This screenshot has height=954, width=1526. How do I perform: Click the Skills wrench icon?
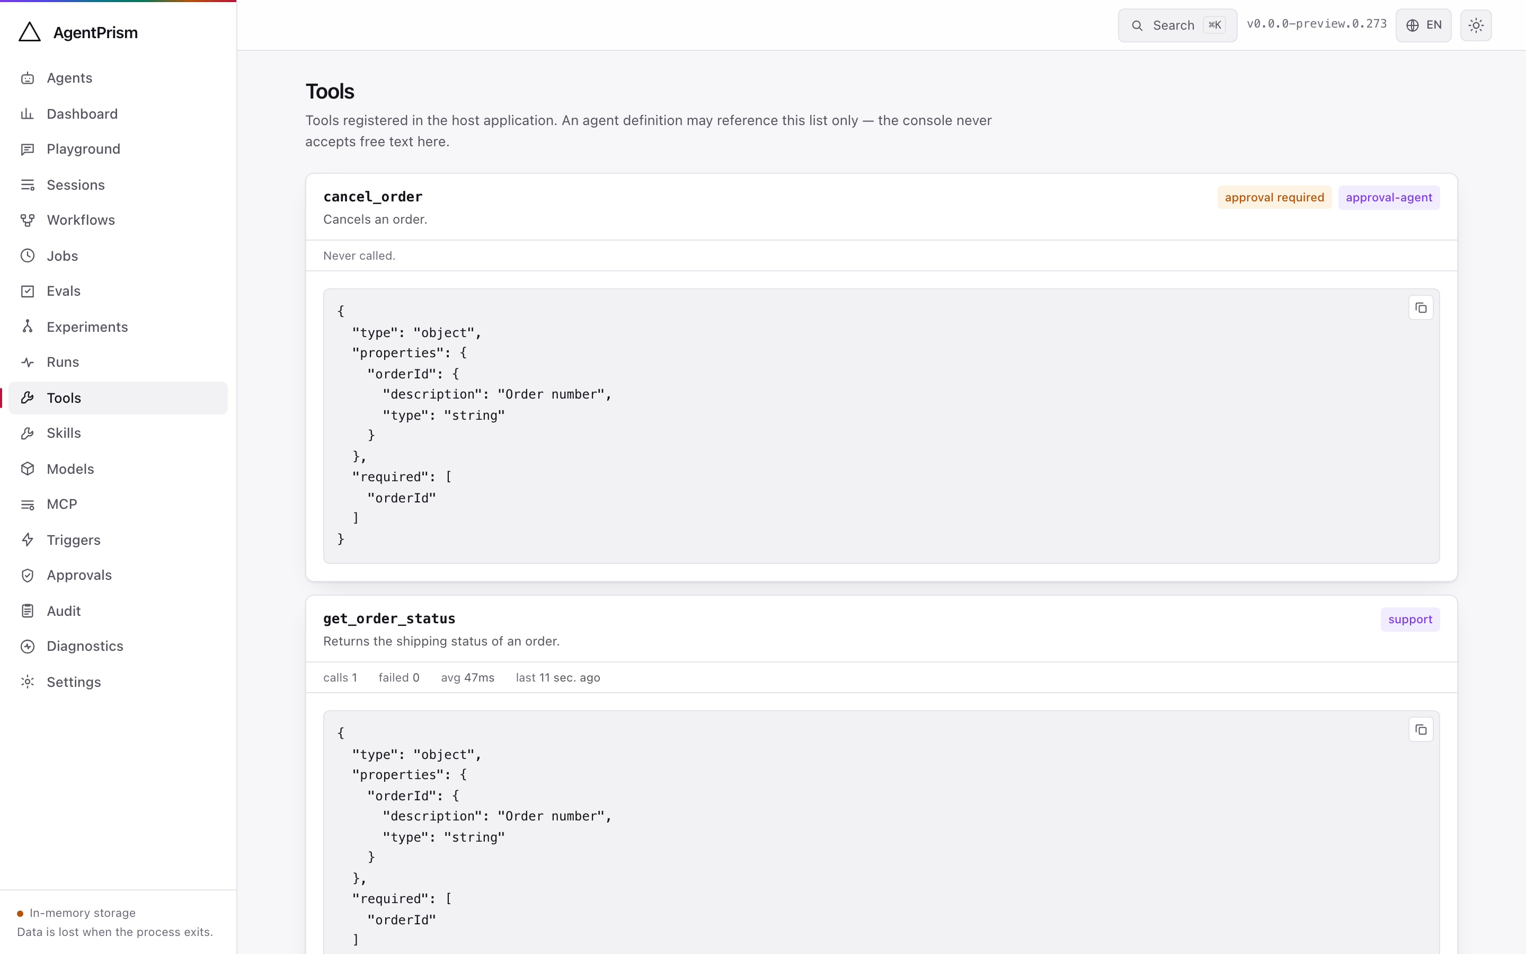pyautogui.click(x=27, y=434)
